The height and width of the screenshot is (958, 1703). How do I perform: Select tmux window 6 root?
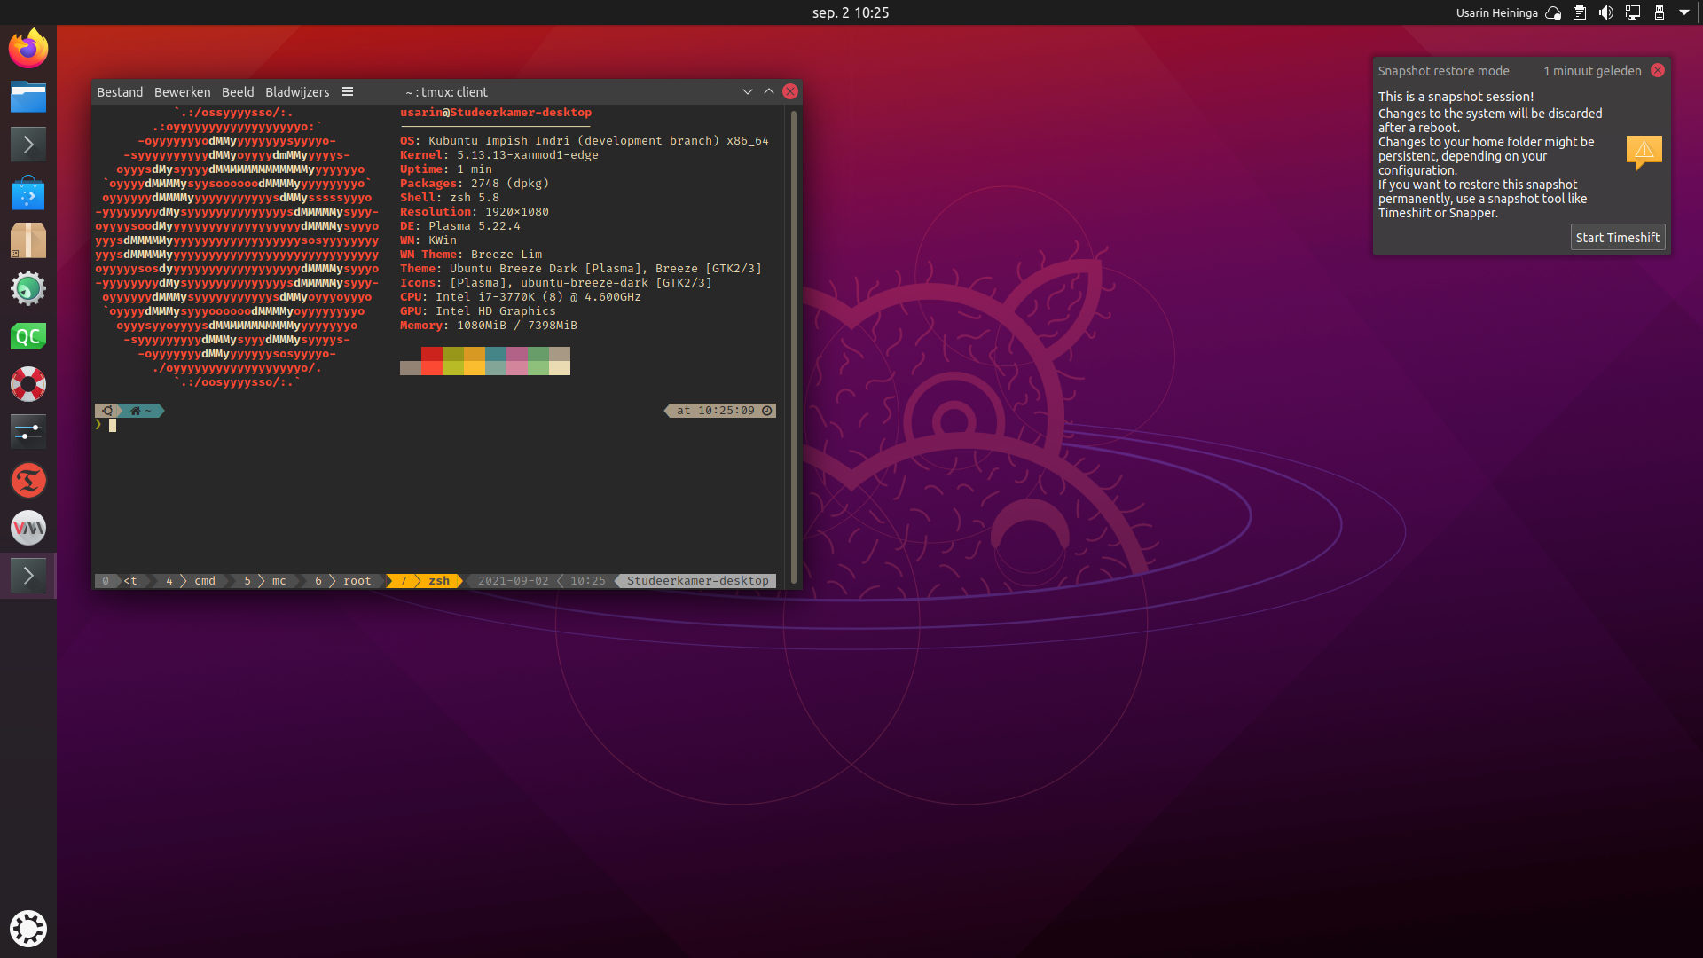(343, 581)
